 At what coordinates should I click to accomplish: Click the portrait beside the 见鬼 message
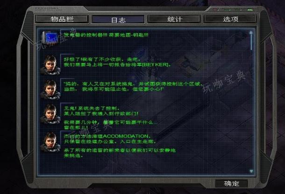(50, 114)
